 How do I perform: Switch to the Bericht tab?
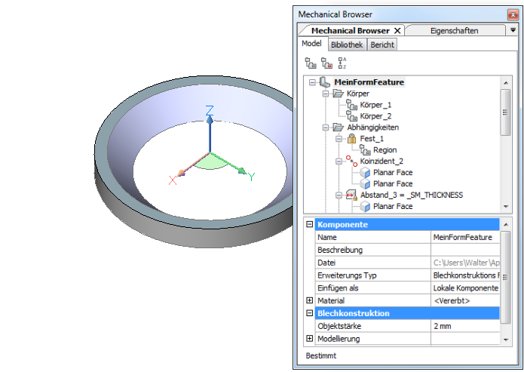382,45
